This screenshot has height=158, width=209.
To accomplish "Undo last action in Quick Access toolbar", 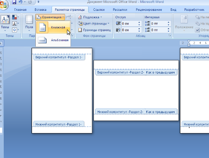I will pos(21,2).
